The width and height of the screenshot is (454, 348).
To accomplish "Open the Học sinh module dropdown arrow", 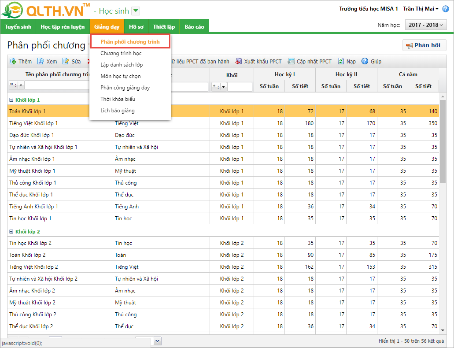I will (136, 11).
